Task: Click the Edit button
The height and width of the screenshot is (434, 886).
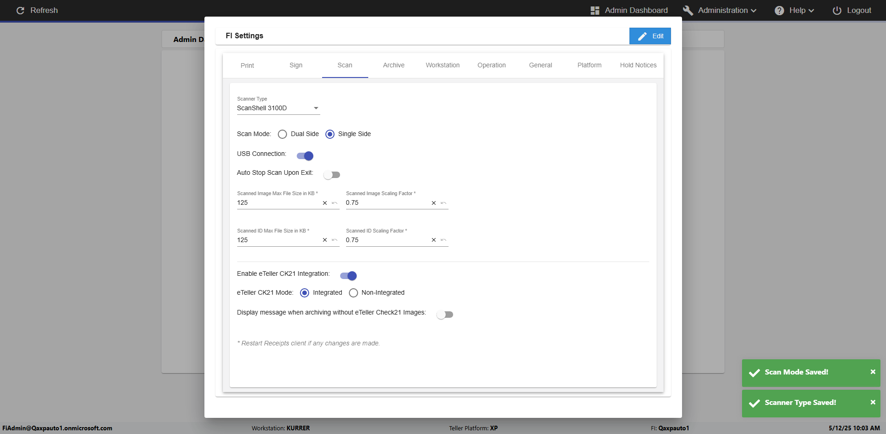Action: 650,36
